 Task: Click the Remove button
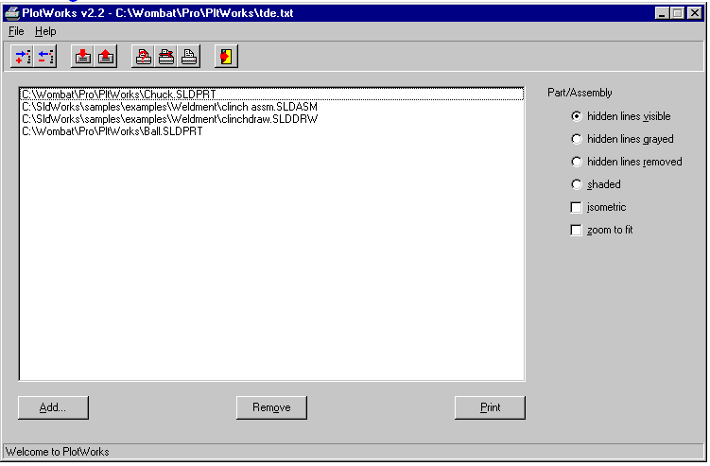(x=271, y=407)
